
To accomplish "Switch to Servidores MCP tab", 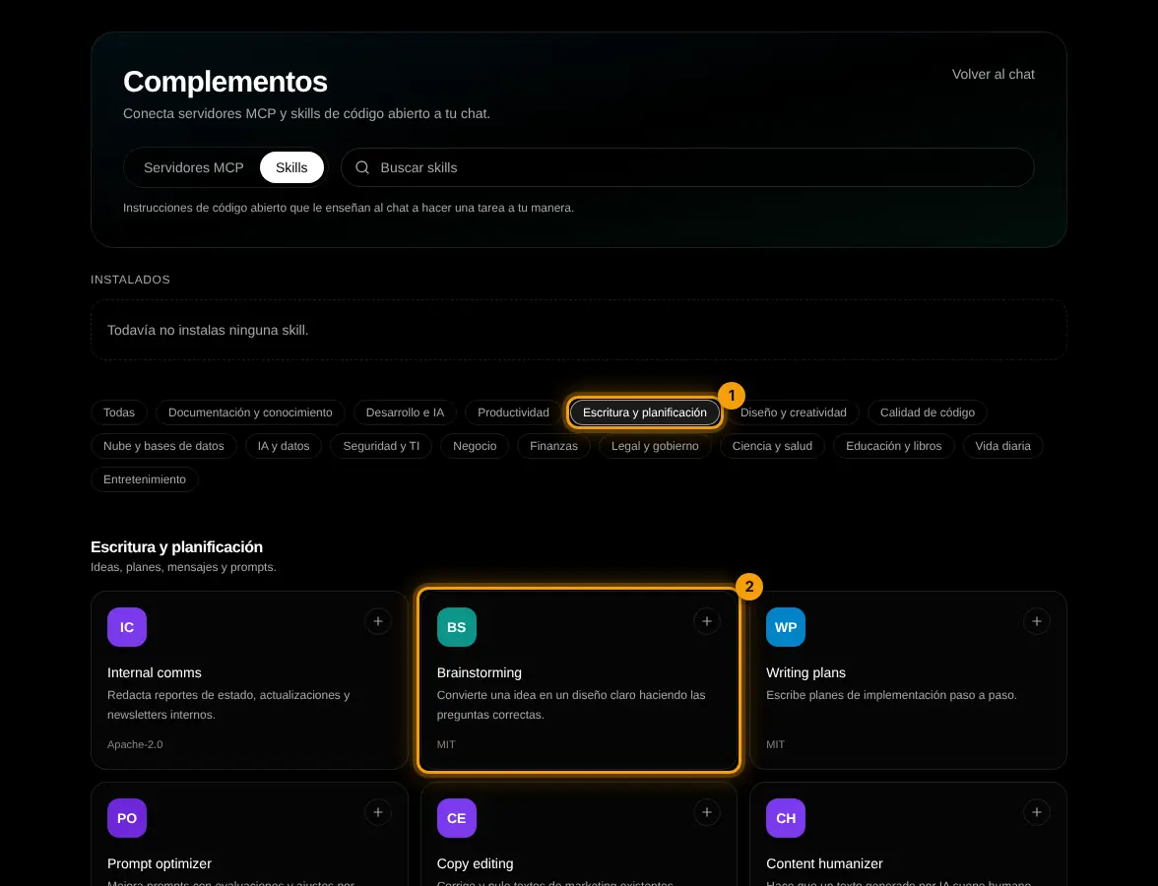I will (x=193, y=167).
